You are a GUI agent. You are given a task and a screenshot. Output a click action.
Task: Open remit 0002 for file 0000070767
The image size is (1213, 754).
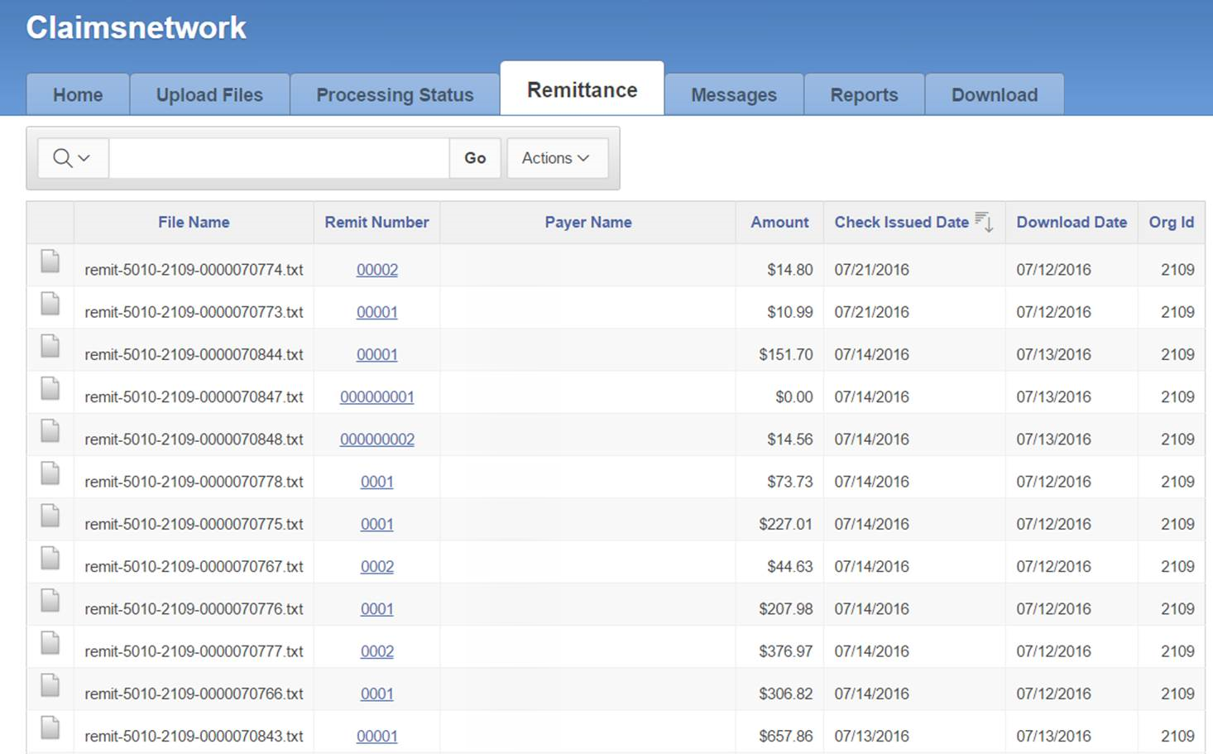(377, 566)
